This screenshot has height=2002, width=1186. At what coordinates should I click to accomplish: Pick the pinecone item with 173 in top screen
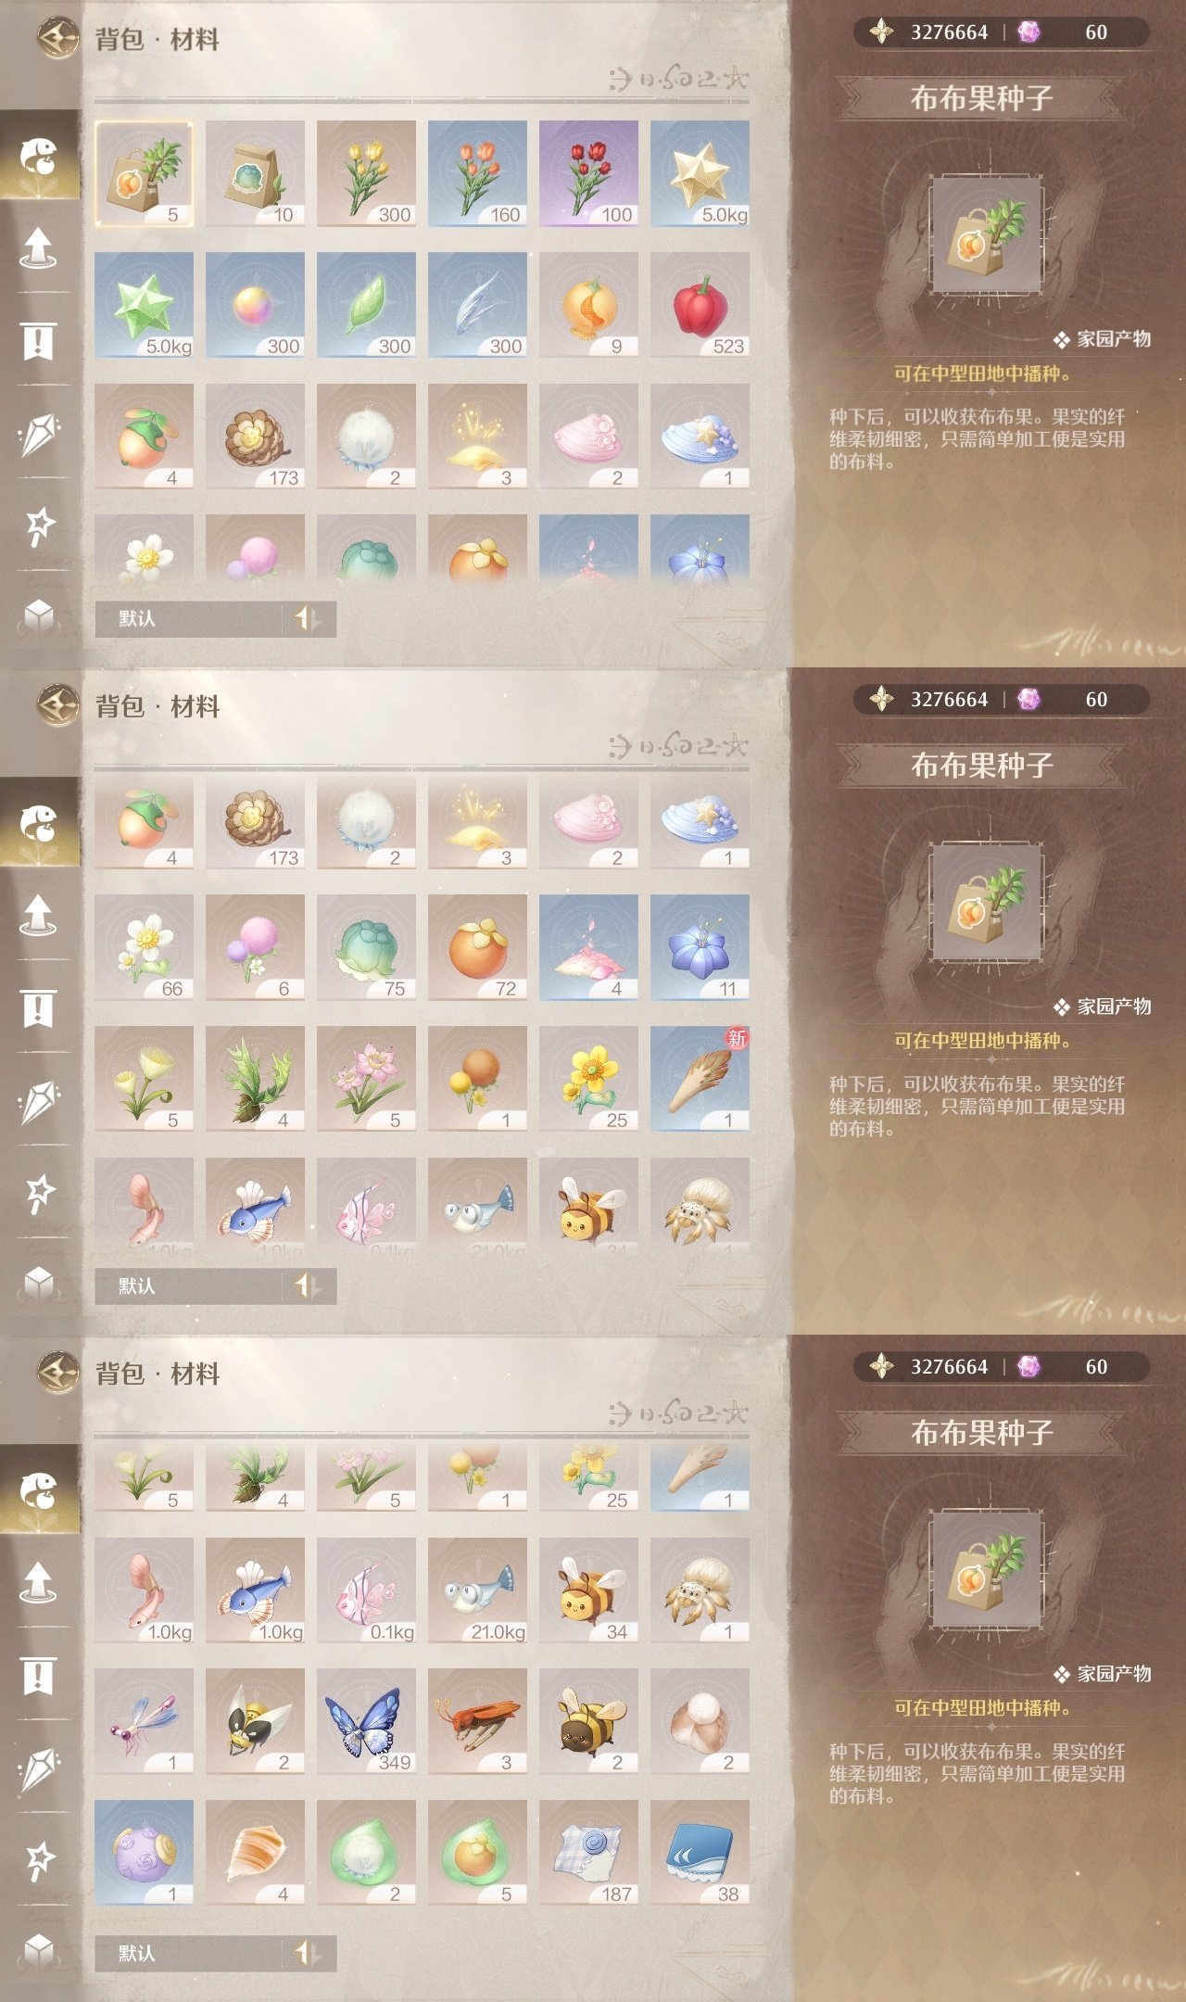coord(255,437)
